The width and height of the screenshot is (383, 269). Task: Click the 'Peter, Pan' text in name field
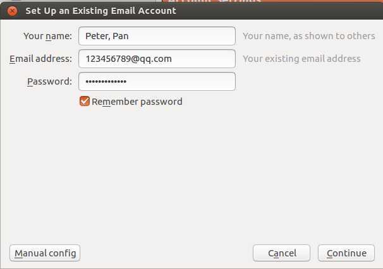coord(107,36)
